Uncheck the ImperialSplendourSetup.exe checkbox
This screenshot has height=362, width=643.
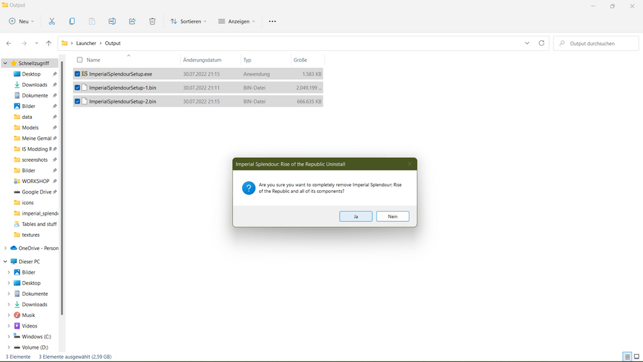click(78, 74)
